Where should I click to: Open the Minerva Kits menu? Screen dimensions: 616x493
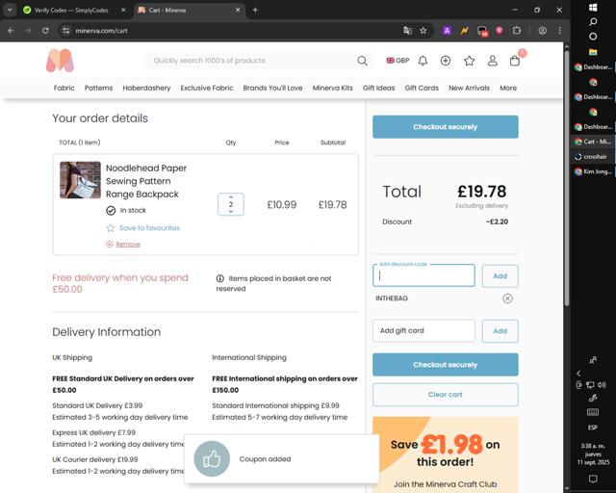click(333, 88)
